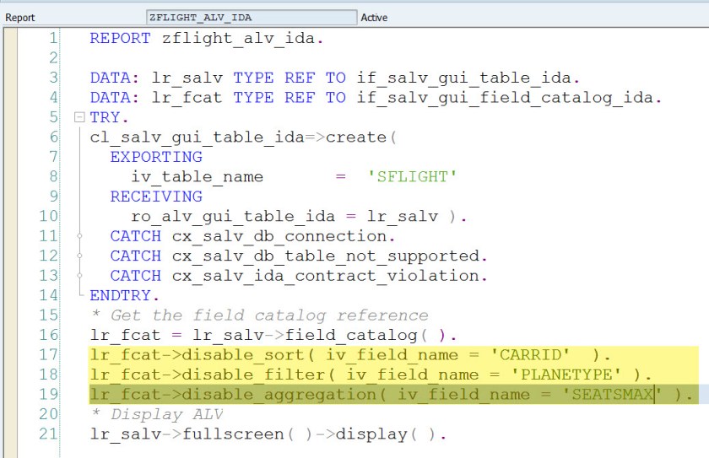Click the 'ENDTRY.' keyword
Screen dimensions: 709x458
124,295
